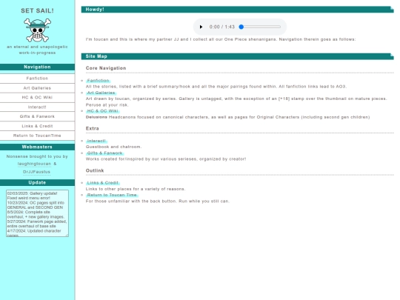Seek using the audio progress slider
Viewport: 400px width, 300px height.
[260, 27]
